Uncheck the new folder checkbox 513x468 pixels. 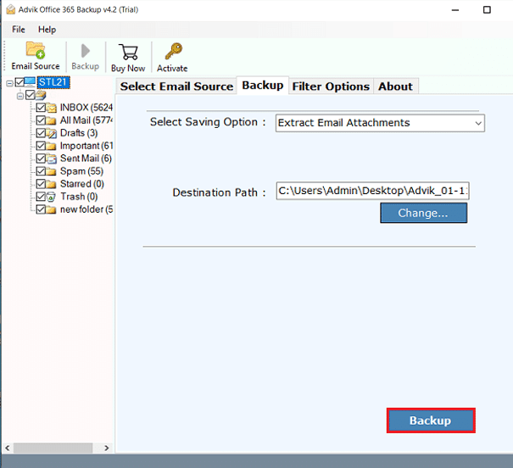tap(41, 209)
